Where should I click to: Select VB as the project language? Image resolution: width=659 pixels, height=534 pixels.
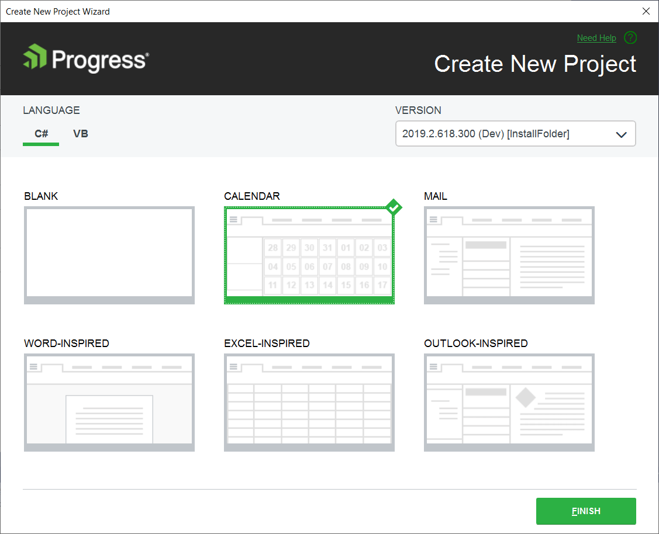(80, 134)
